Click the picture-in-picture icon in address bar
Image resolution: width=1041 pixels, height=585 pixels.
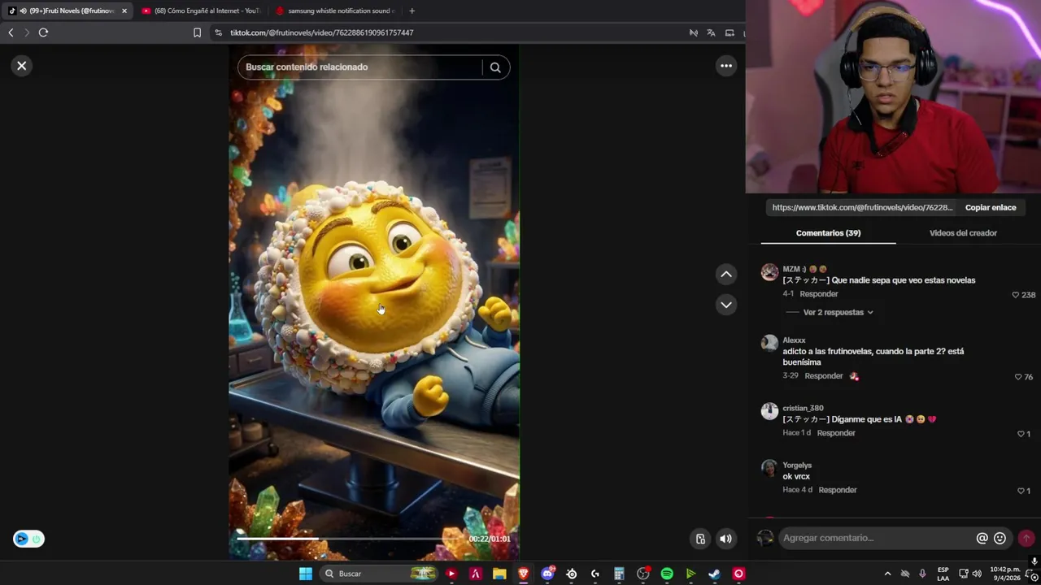click(730, 32)
